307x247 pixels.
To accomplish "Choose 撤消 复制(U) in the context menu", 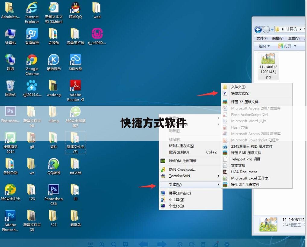I will click(x=190, y=152).
